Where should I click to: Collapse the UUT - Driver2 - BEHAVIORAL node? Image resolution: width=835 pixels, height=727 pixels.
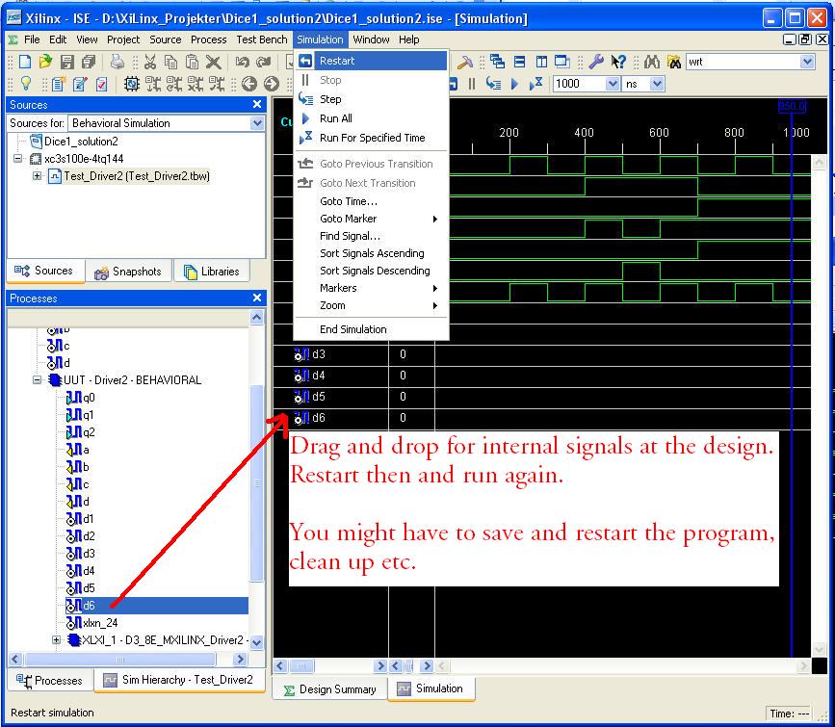[37, 379]
